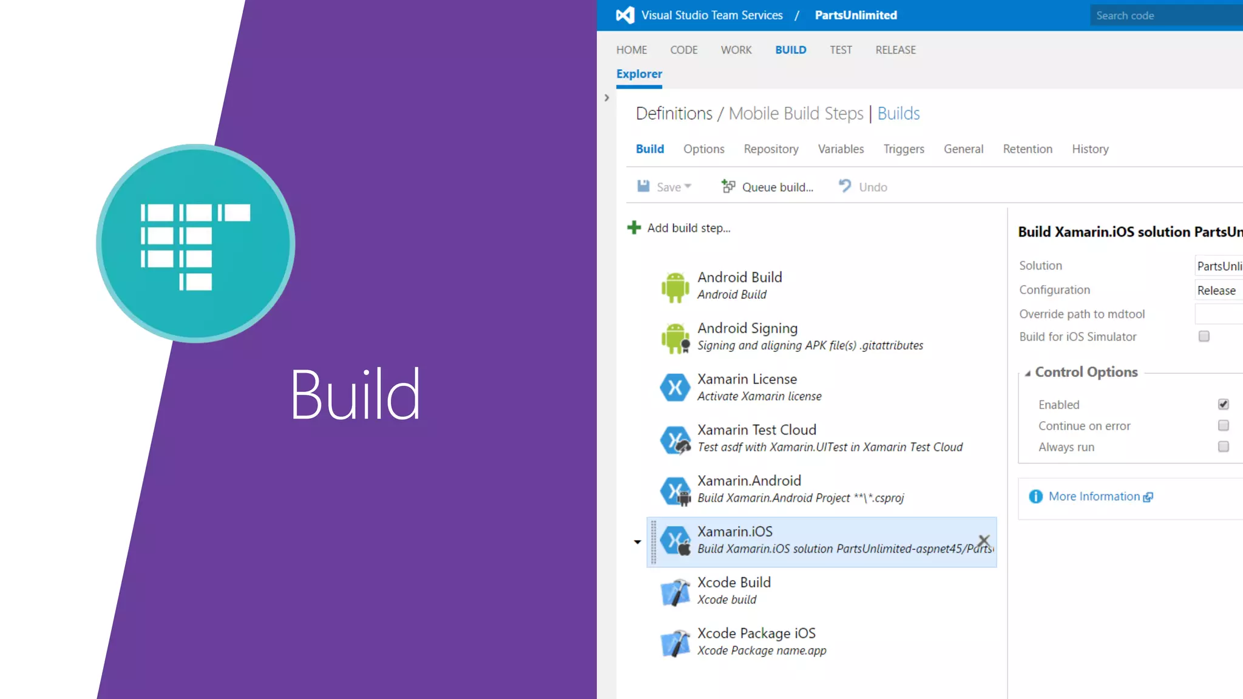Open the Builds link in breadcrumb
Viewport: 1243px width, 699px height.
[x=898, y=113]
